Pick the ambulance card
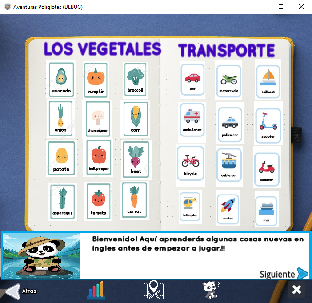Image resolution: width=312 pixels, height=303 pixels. point(192,122)
